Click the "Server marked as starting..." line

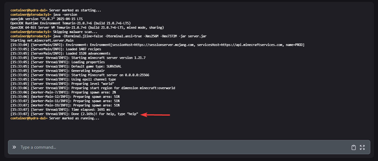click(56, 10)
